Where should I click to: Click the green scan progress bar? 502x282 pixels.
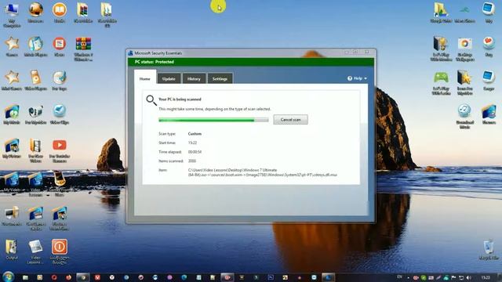[x=213, y=120]
